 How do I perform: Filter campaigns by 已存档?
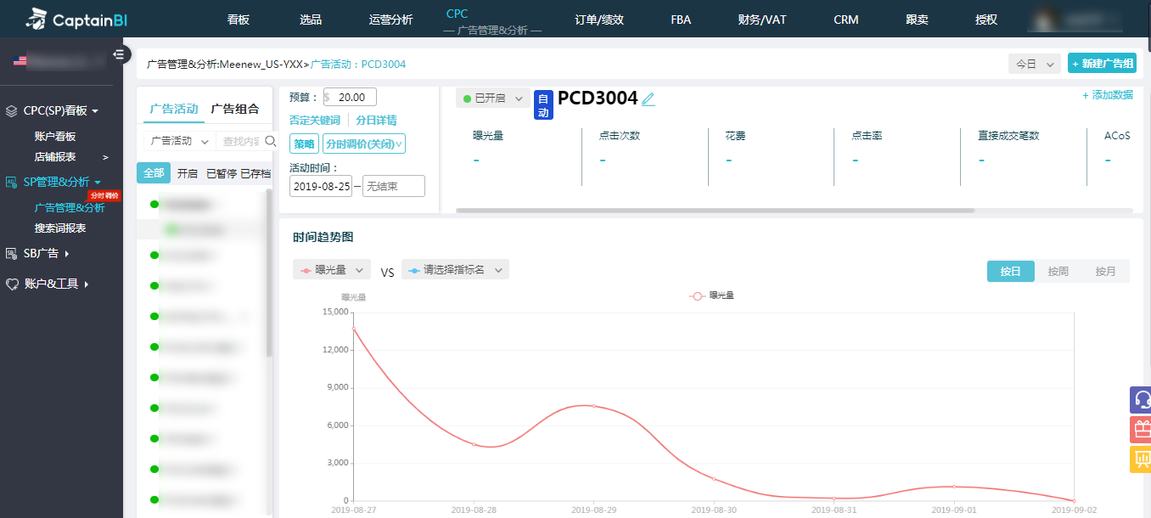tap(255, 173)
